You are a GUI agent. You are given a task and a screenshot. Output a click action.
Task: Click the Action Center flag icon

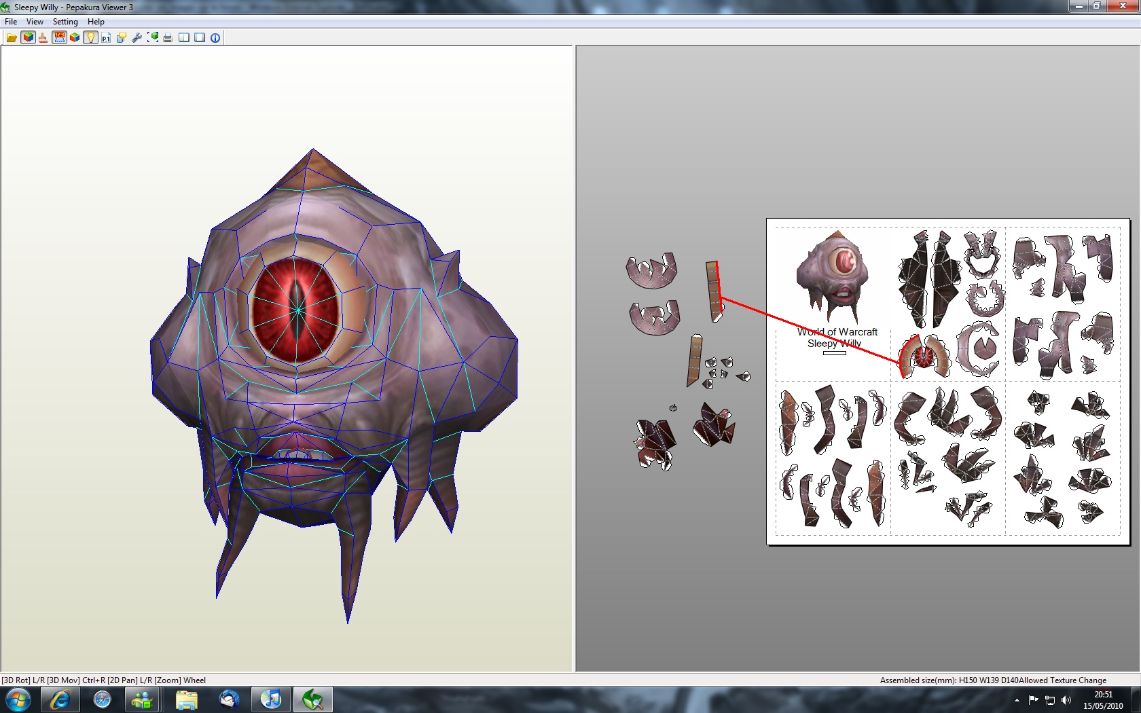point(1033,700)
